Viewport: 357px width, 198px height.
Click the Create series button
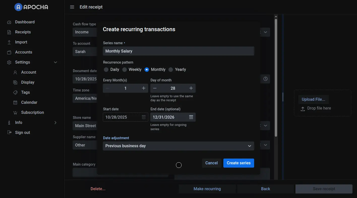(239, 163)
